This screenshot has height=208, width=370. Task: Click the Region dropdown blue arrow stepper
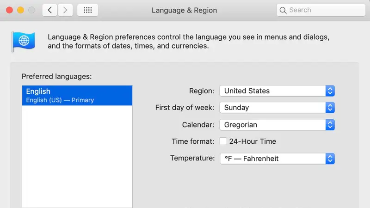[330, 91]
